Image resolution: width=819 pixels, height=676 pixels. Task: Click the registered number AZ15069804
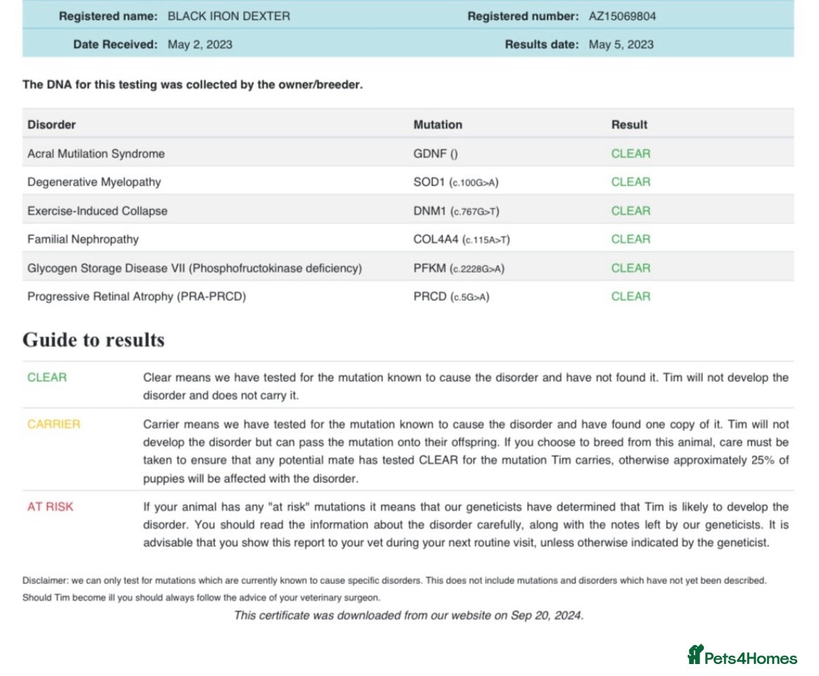[622, 16]
